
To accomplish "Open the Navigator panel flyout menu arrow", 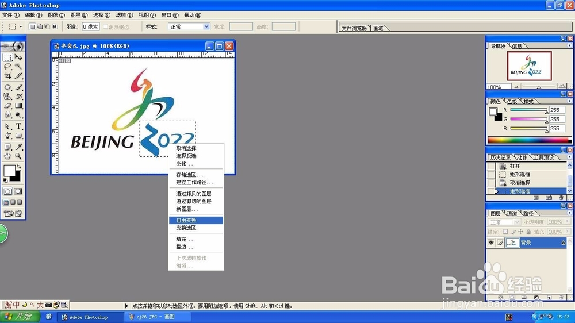I will click(x=569, y=45).
